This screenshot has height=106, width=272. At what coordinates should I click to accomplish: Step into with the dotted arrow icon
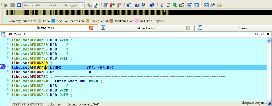[162, 5]
